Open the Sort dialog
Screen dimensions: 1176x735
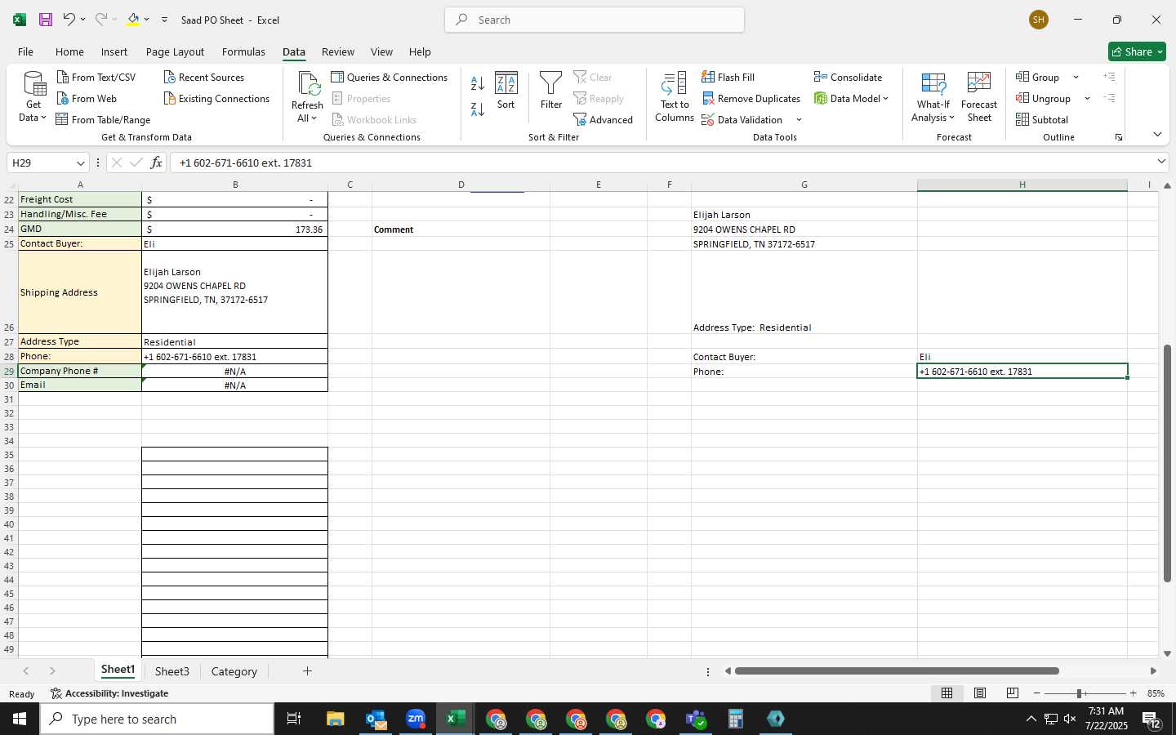[x=506, y=91]
